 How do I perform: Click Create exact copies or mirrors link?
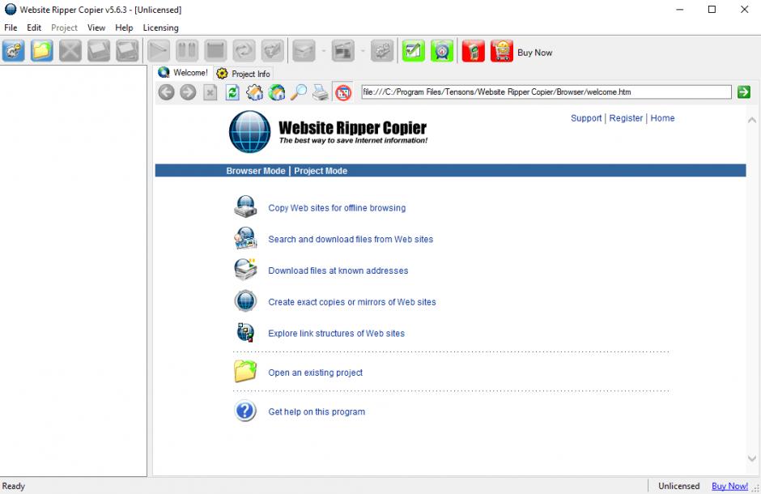[352, 302]
